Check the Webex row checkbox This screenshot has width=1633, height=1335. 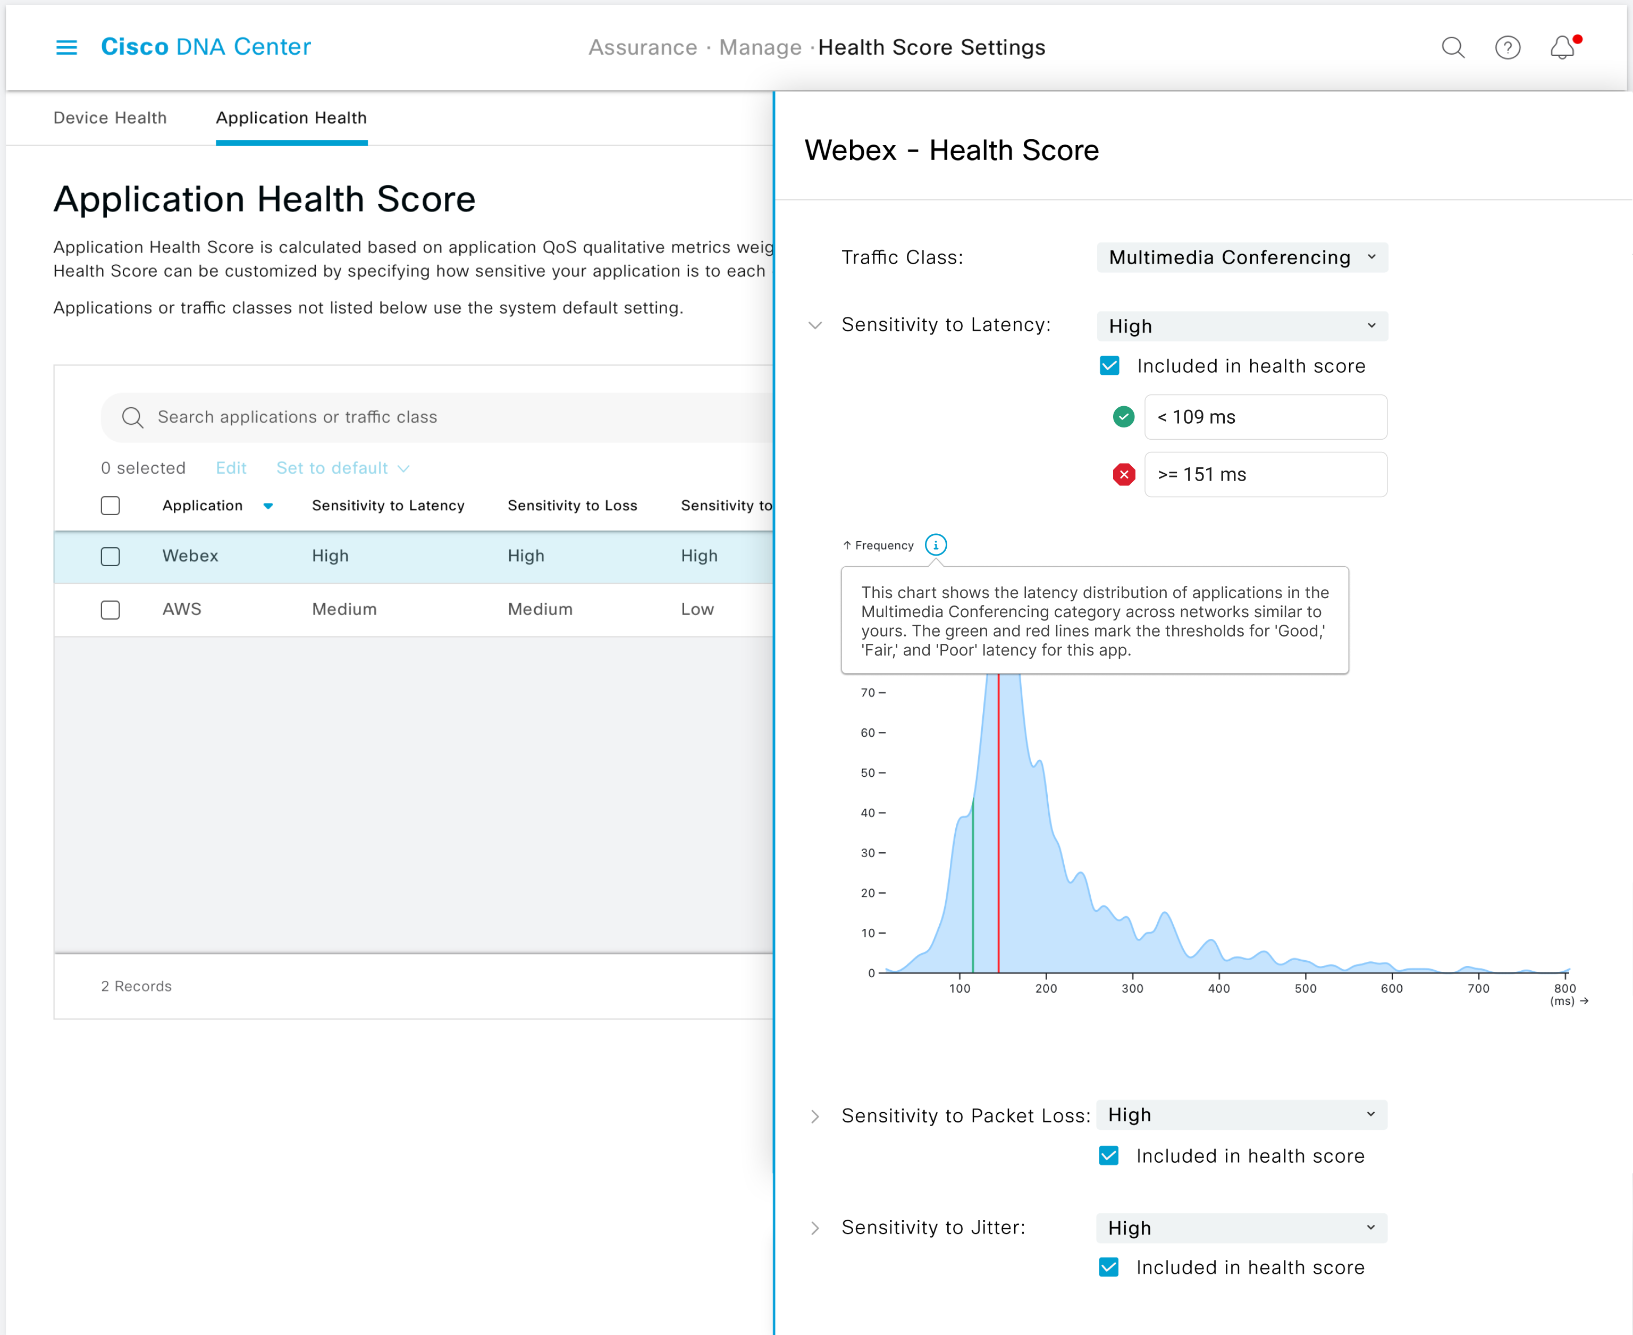point(111,557)
